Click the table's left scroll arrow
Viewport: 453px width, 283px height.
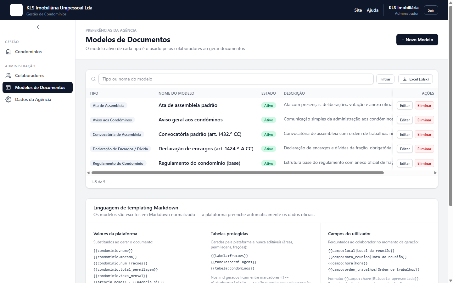pyautogui.click(x=88, y=173)
